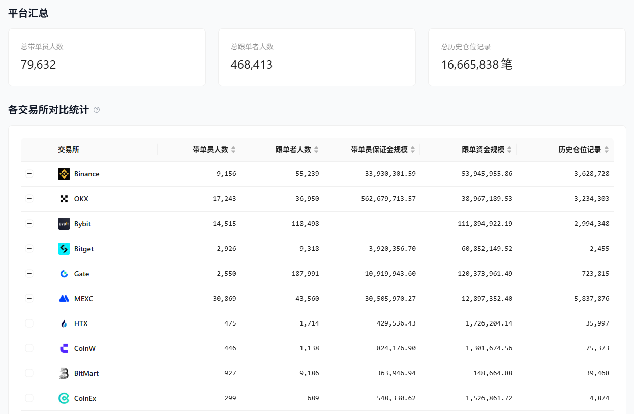Viewport: 634px width, 414px height.
Task: Click the BitMart logo icon
Action: click(64, 373)
